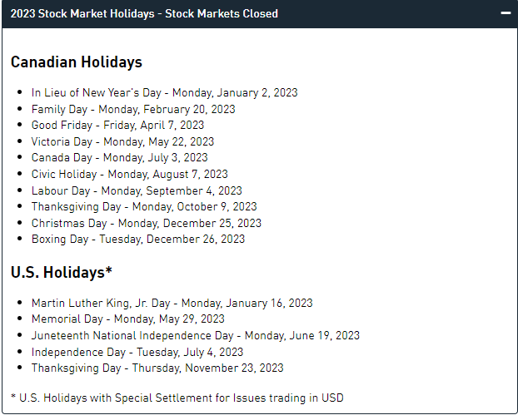The image size is (518, 420).
Task: Click the Civic Holiday list item
Action: point(129,174)
